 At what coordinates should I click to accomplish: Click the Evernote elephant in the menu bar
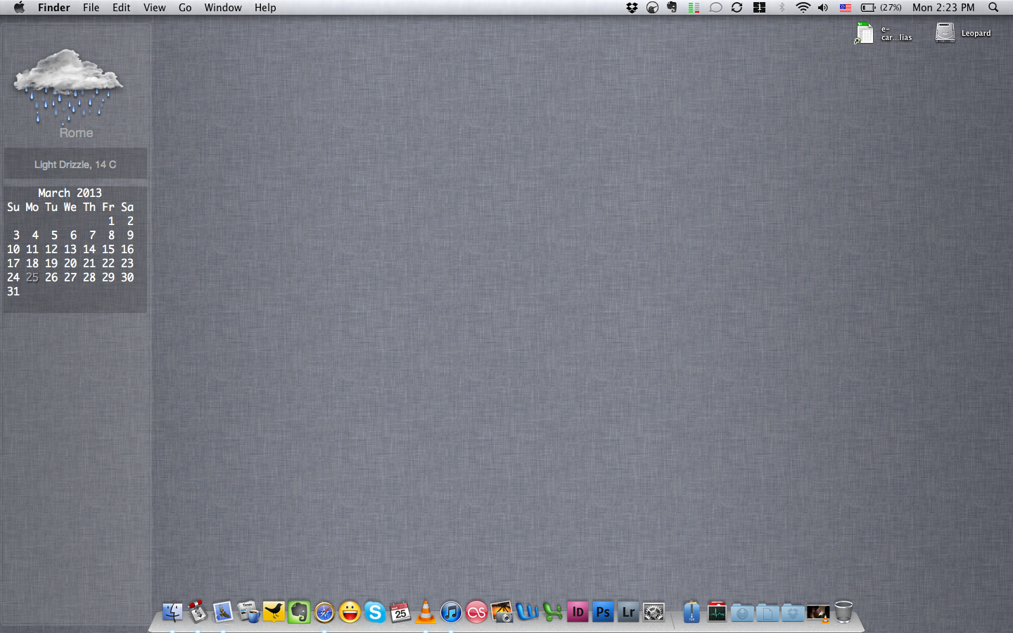coord(672,8)
